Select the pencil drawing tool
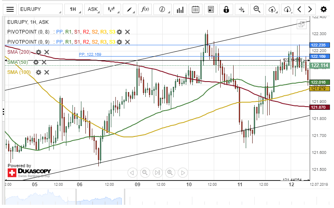The image size is (334, 208). pyautogui.click(x=129, y=9)
